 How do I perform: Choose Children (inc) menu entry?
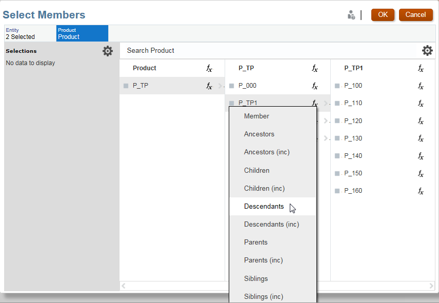point(272,188)
